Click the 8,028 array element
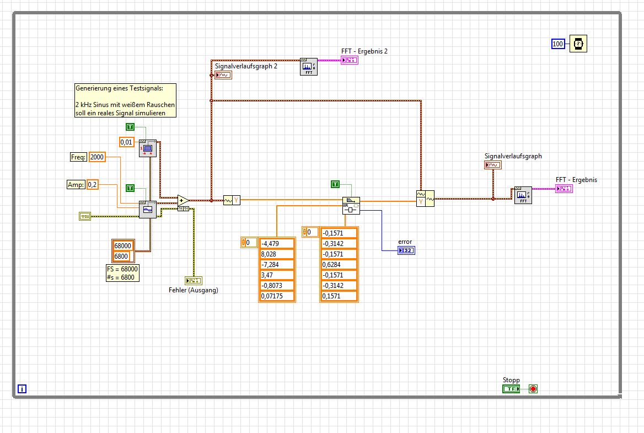 pos(277,254)
